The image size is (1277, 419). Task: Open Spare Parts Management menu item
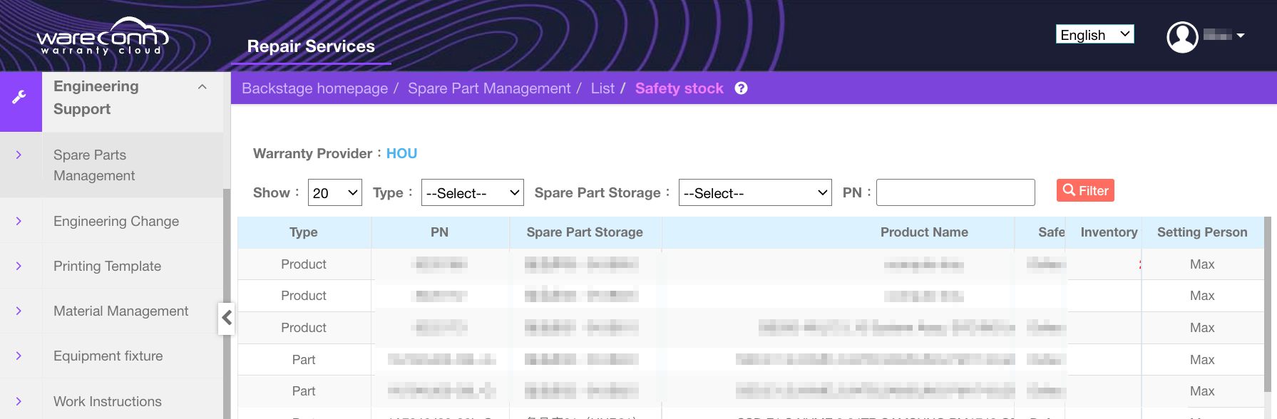click(94, 165)
